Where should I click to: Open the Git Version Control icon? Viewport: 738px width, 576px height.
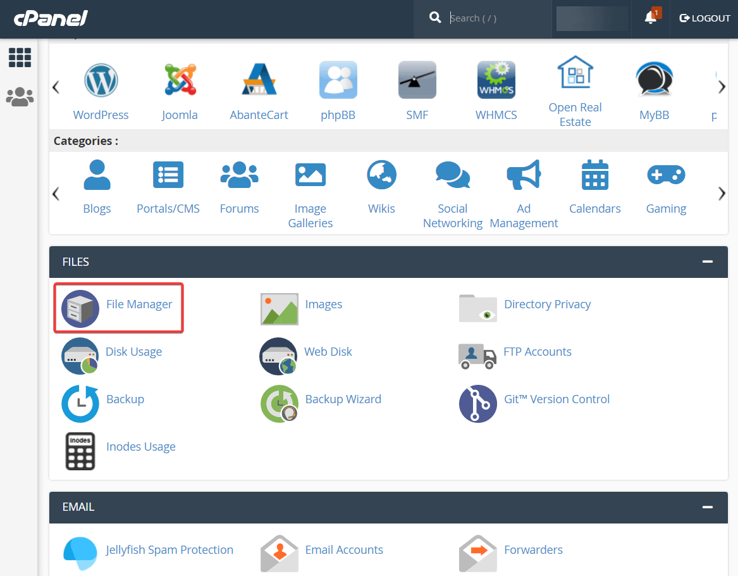478,404
